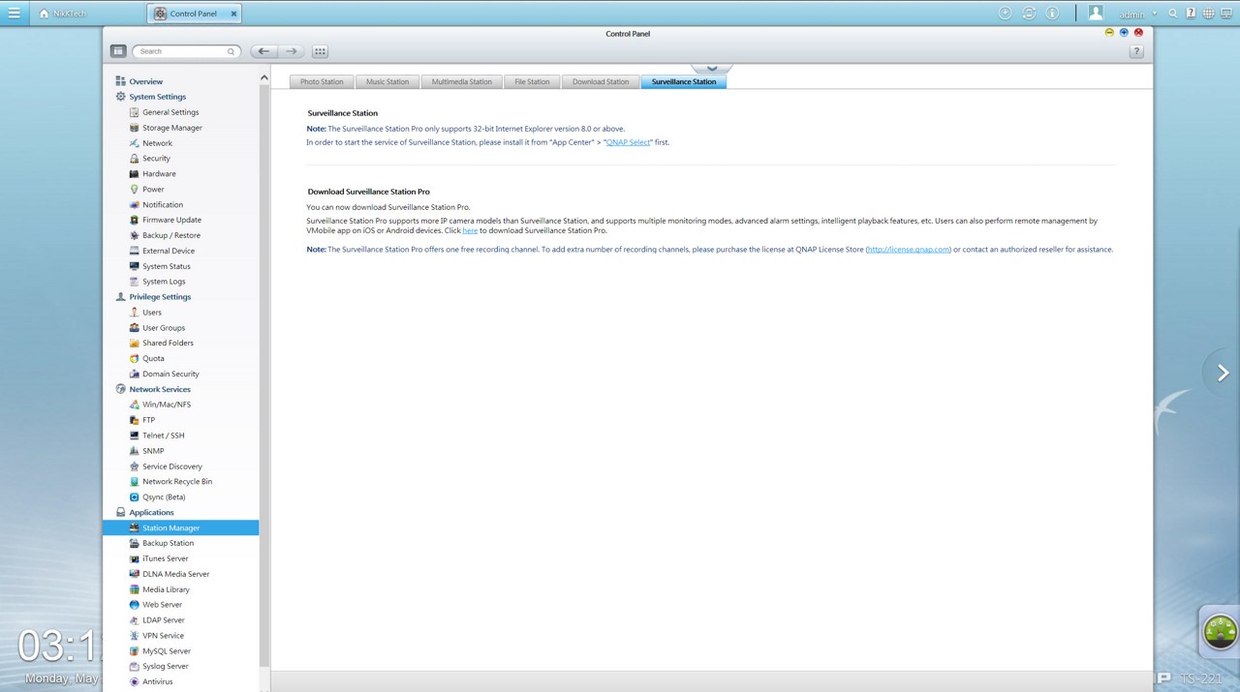Click the search magnifier in Control Panel search box
This screenshot has width=1240, height=692.
[x=231, y=51]
